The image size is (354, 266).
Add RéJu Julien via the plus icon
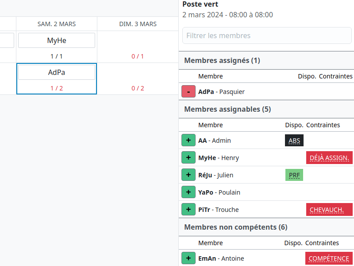pyautogui.click(x=189, y=175)
